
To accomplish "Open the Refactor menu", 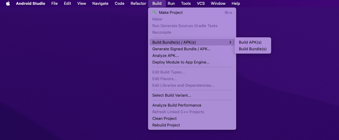I will pos(138,3).
